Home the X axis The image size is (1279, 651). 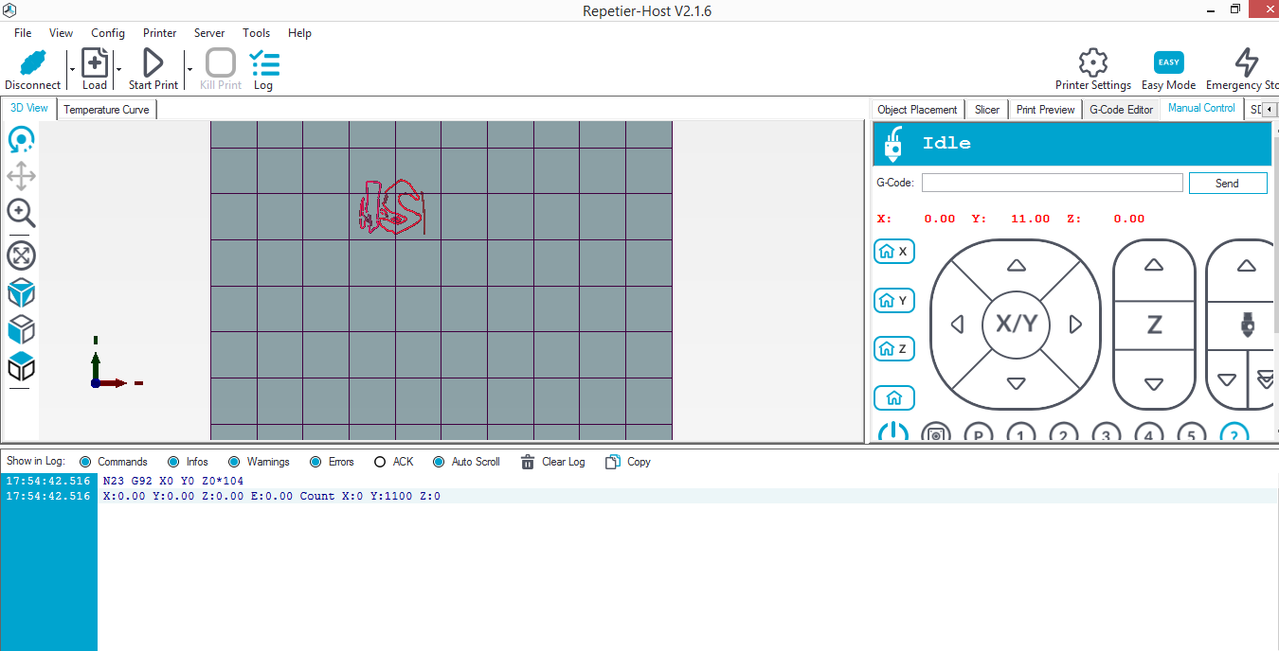[893, 251]
